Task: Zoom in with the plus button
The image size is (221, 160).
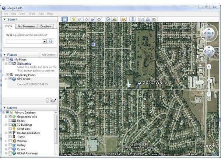Action: coord(209,66)
